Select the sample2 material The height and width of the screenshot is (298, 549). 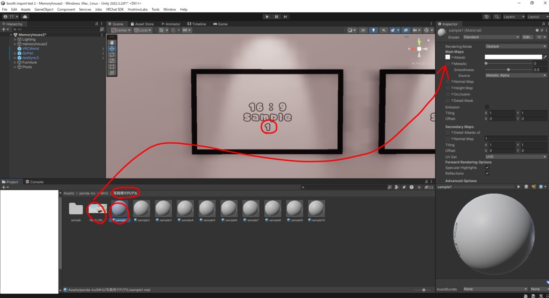[x=142, y=211]
